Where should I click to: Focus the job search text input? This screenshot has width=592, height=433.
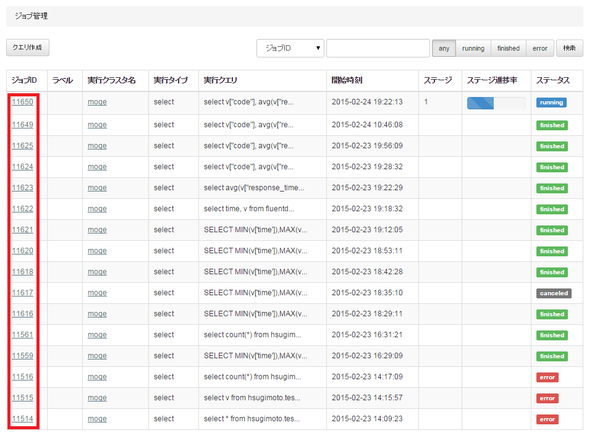point(378,48)
